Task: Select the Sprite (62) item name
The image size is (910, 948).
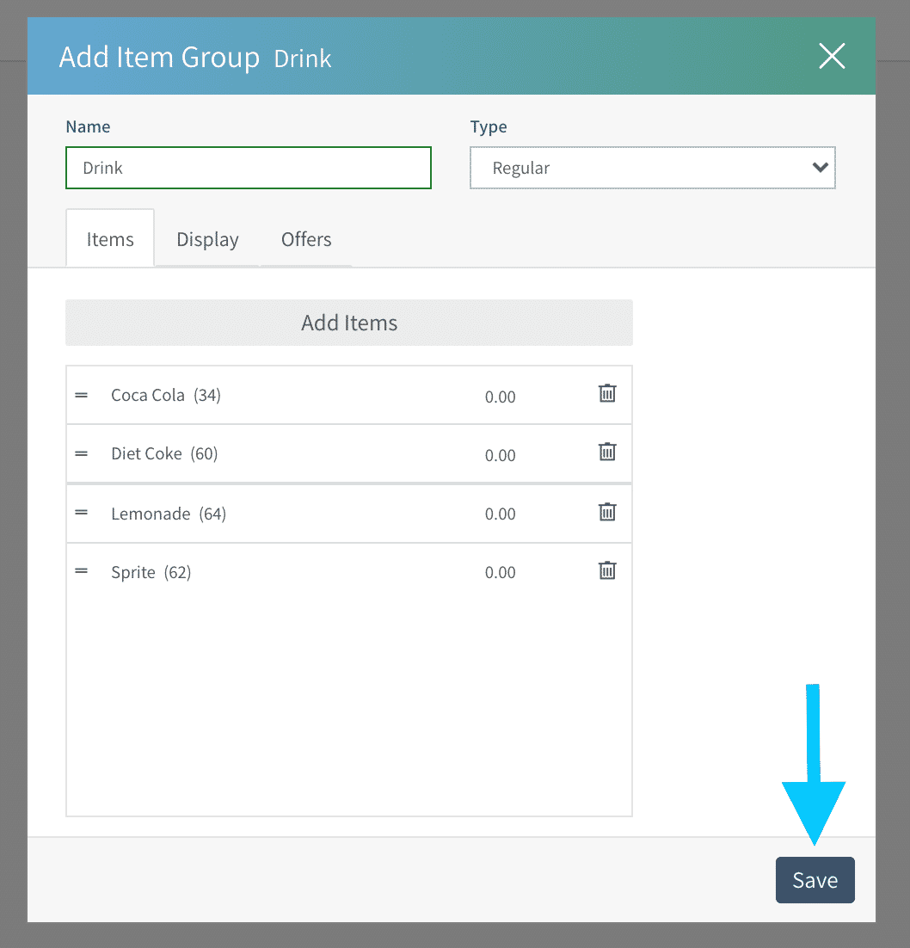Action: tap(151, 573)
